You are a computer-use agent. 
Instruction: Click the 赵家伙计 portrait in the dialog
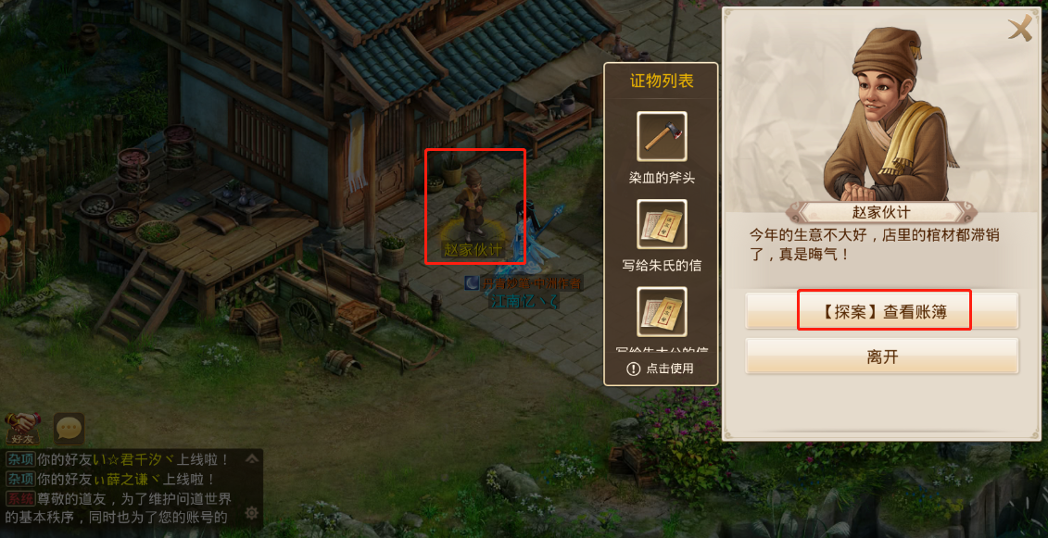(x=886, y=114)
